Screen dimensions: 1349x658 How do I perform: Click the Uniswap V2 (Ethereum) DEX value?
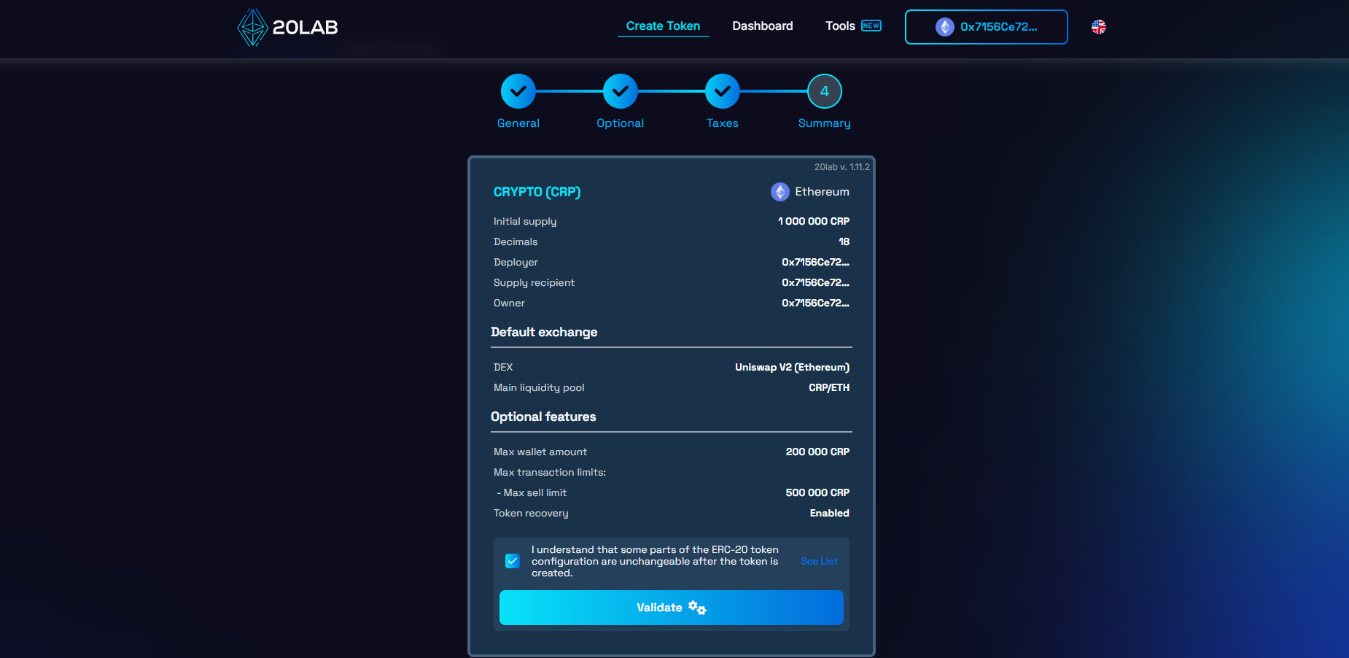tap(793, 367)
